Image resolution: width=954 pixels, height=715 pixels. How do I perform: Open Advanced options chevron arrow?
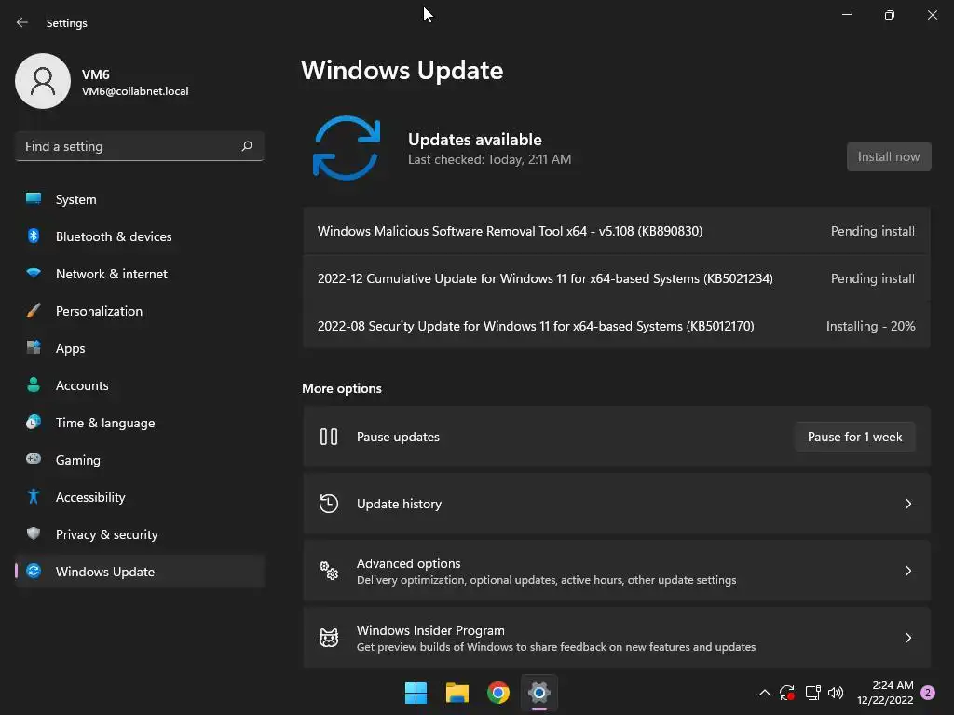[x=907, y=571]
